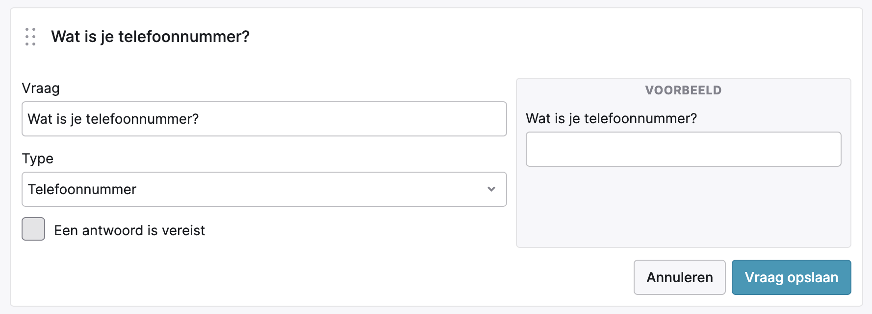Click the bold question title heading

151,37
